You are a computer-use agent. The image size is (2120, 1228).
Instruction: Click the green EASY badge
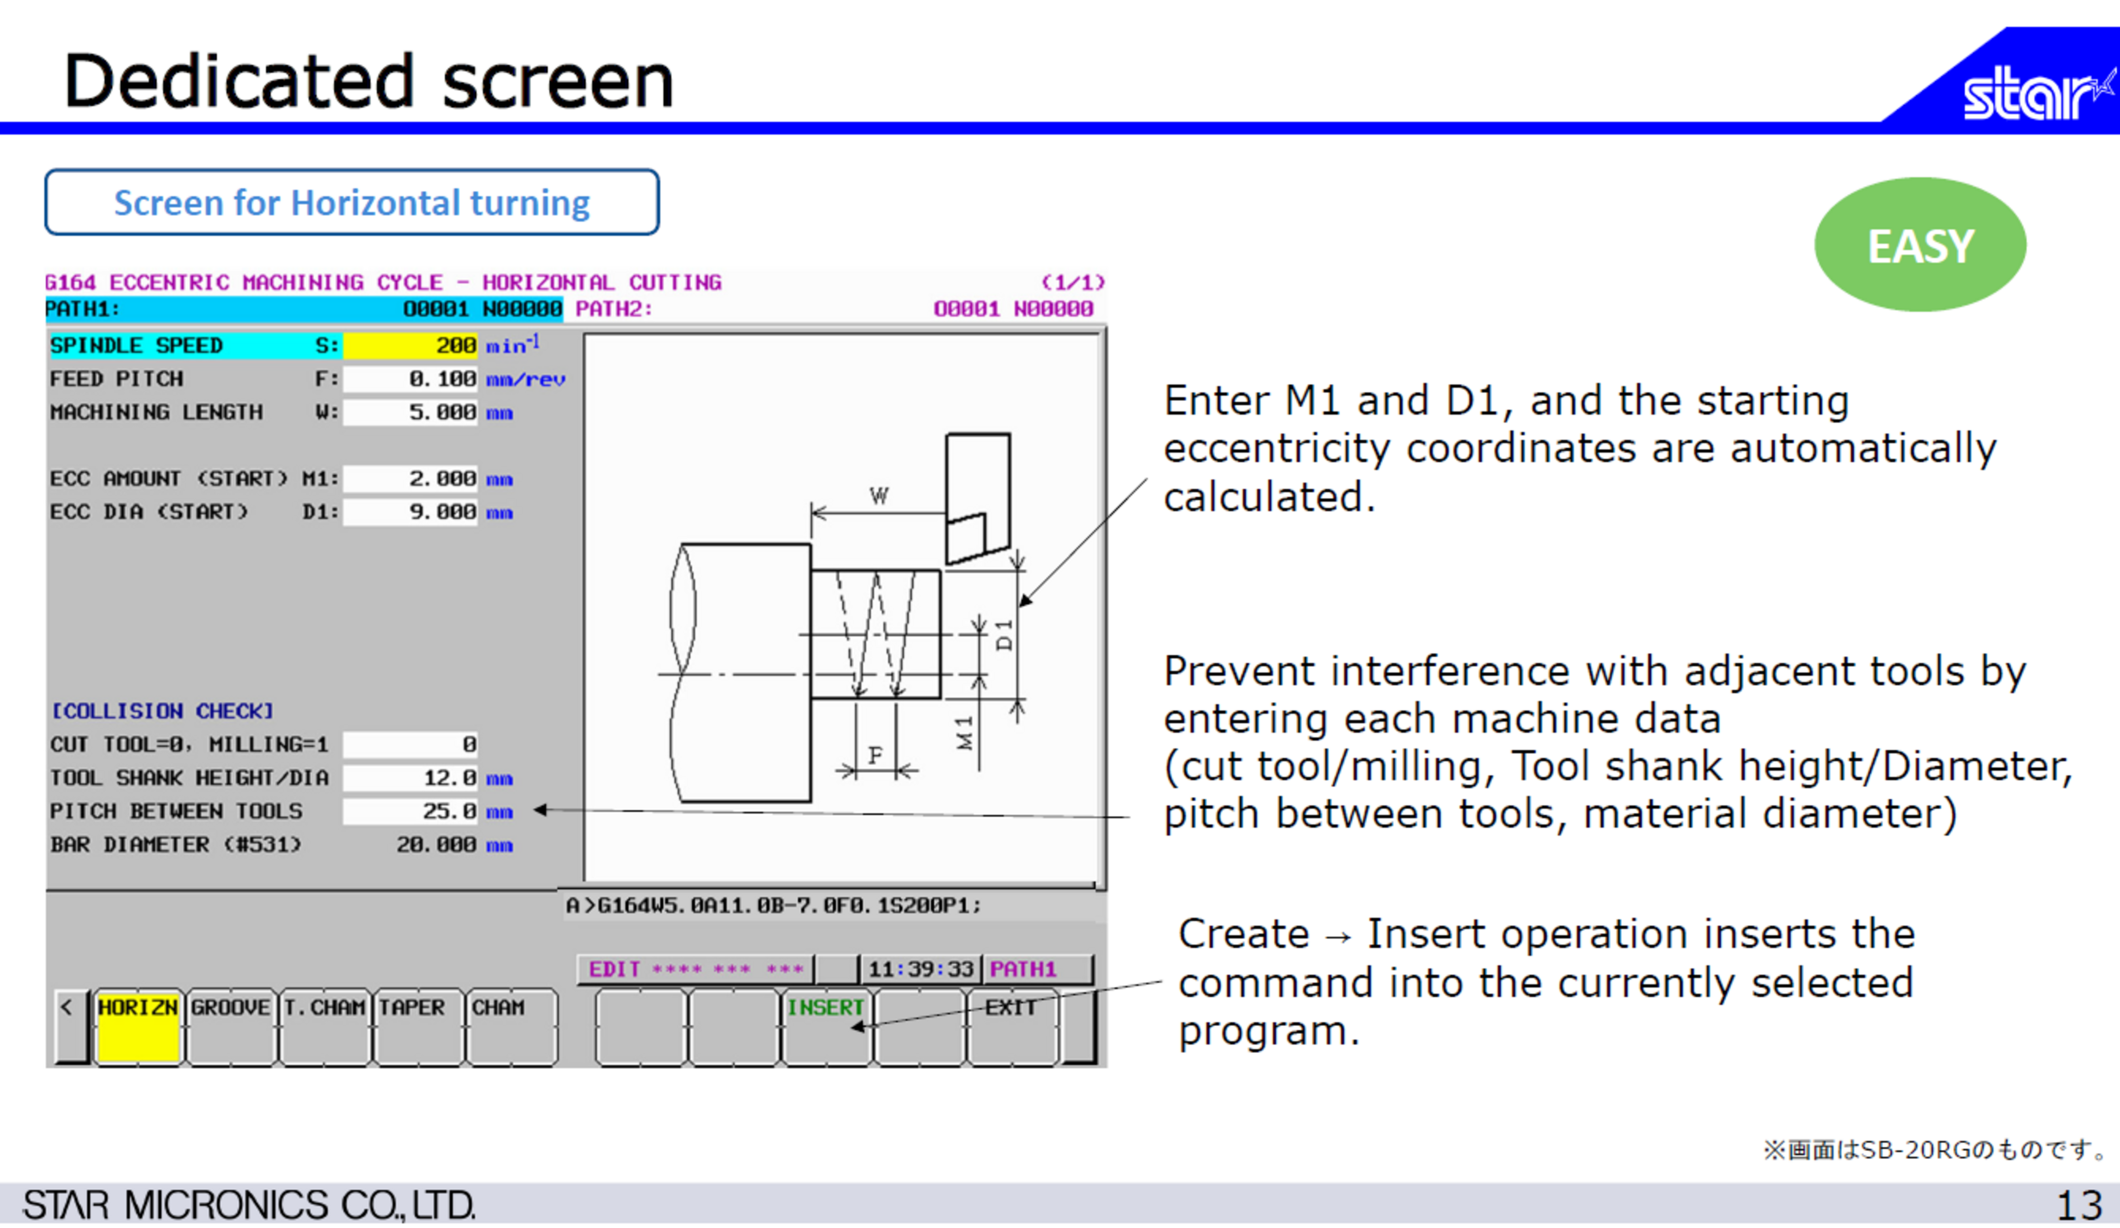tap(1920, 246)
